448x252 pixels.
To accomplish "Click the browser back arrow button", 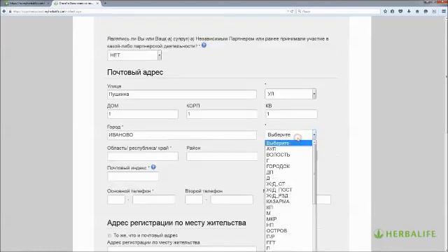I will click(x=3, y=11).
